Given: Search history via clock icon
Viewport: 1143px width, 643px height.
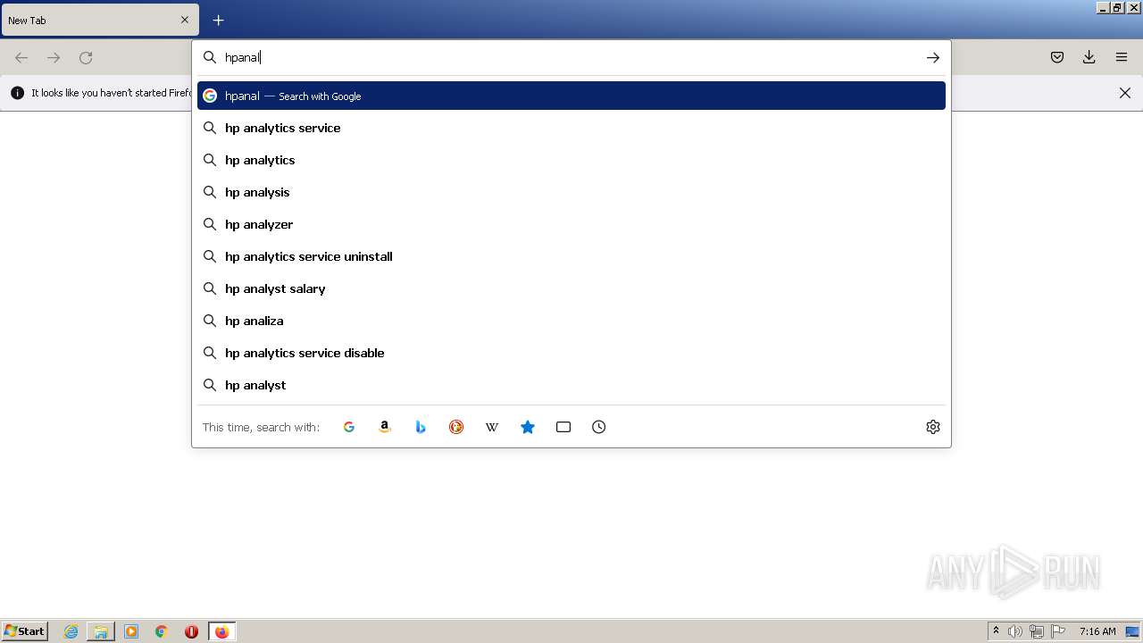Looking at the screenshot, I should coord(599,427).
